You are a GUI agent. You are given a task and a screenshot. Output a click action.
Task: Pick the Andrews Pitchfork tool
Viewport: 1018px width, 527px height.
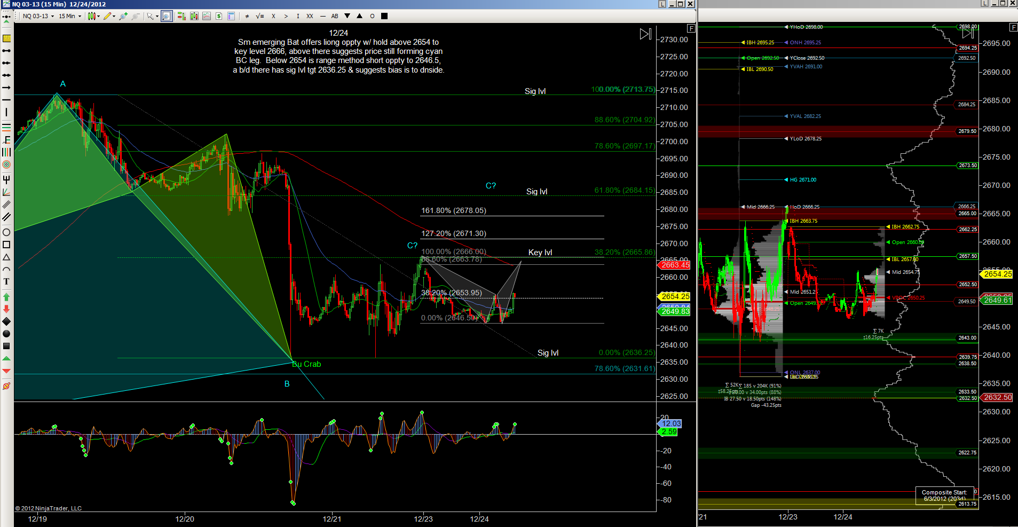pos(6,179)
